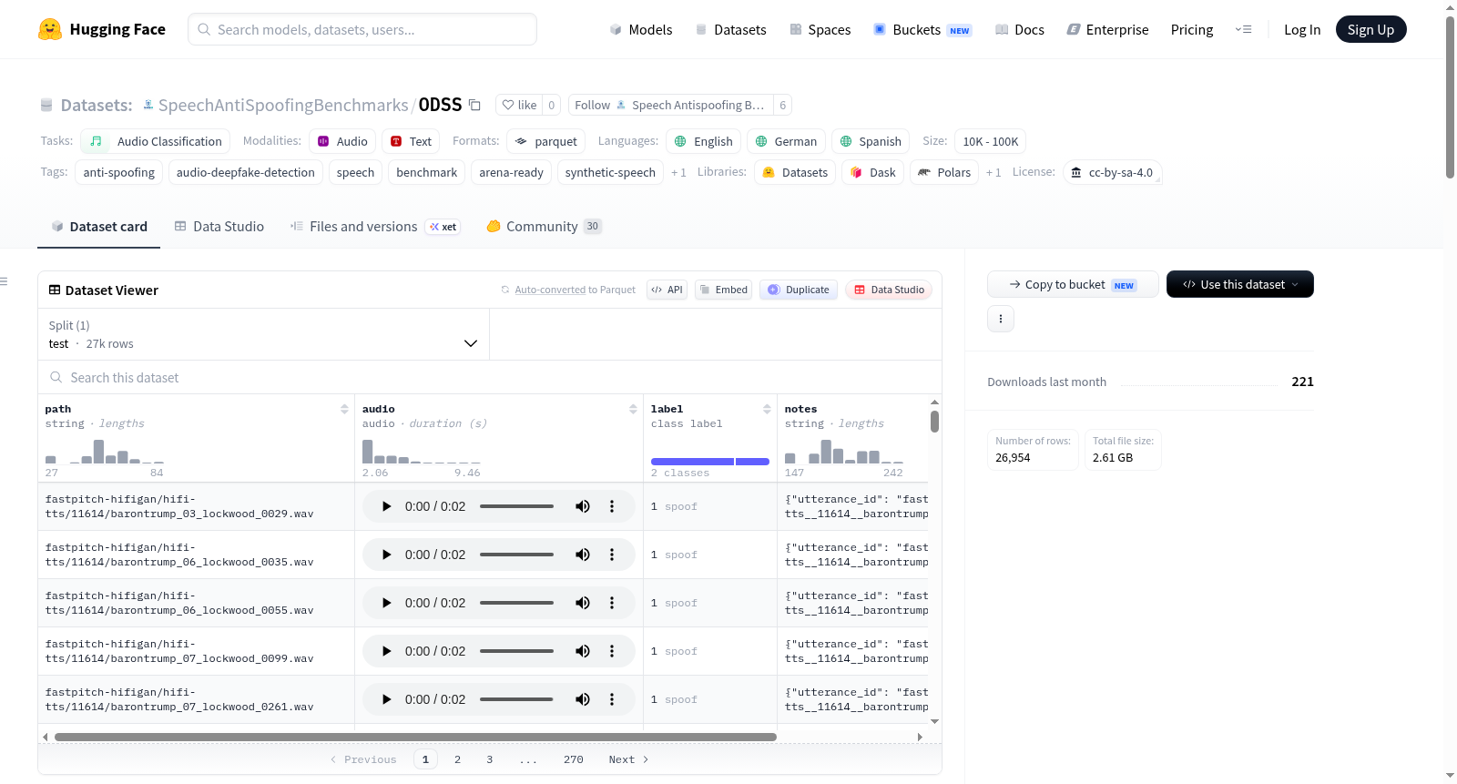This screenshot has height=784, width=1457.
Task: Open the SpeechAntiSpoofingBenchmarks organization link
Action: pyautogui.click(x=283, y=105)
